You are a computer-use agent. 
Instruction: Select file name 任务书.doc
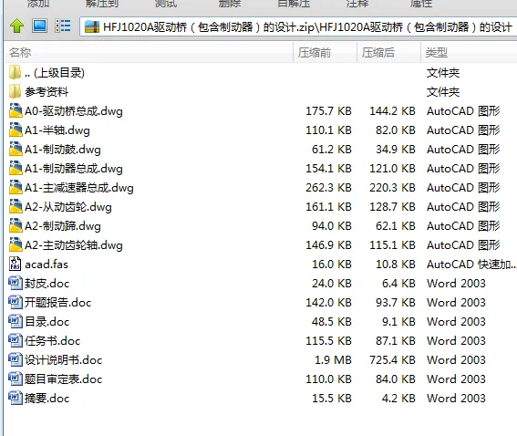pos(52,341)
